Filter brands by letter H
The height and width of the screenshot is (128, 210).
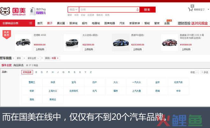52,72
